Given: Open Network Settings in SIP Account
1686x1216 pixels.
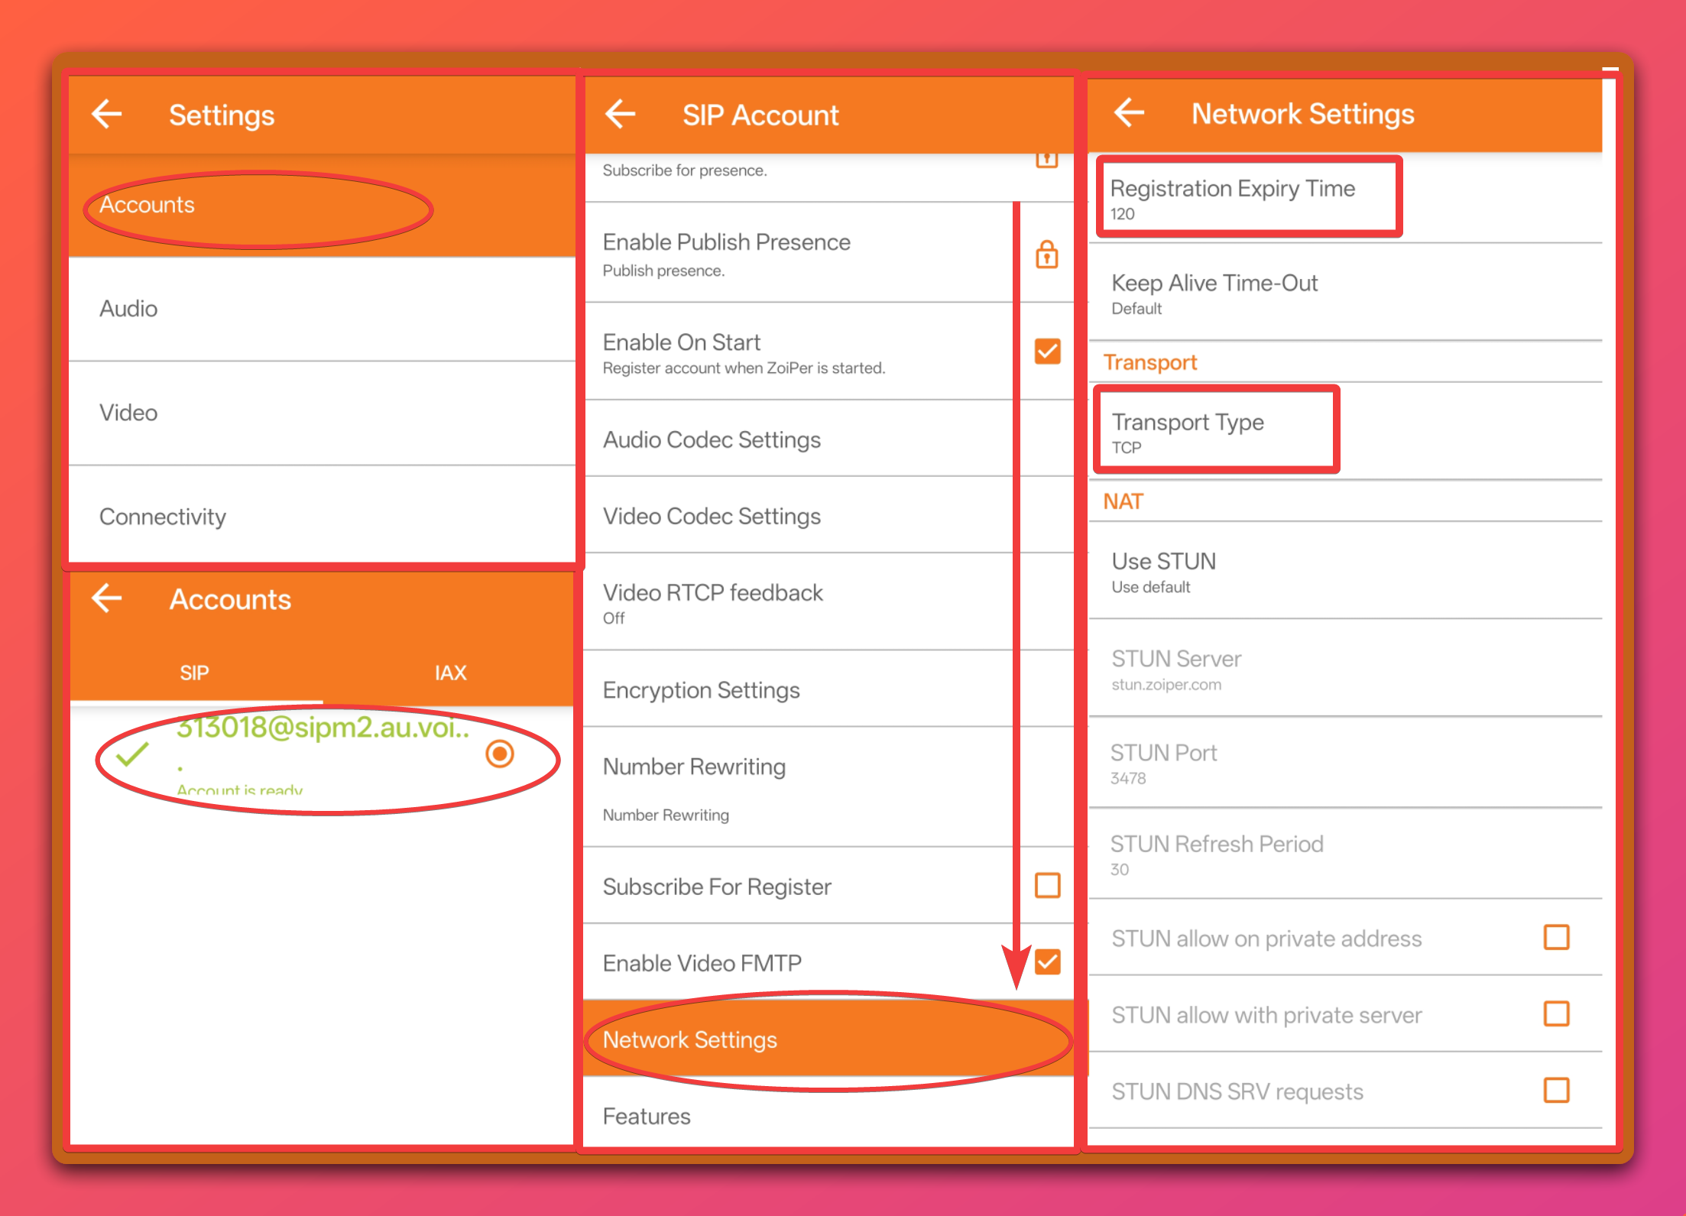Looking at the screenshot, I should click(x=829, y=1039).
